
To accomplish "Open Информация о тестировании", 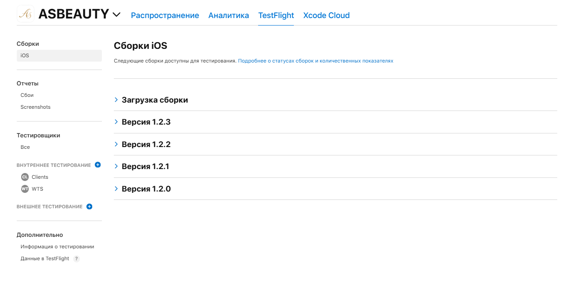I will pyautogui.click(x=57, y=247).
